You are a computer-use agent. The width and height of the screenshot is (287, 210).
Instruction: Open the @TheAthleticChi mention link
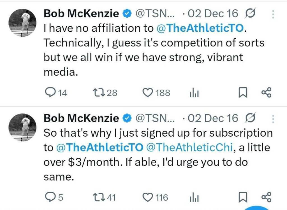[190, 148]
